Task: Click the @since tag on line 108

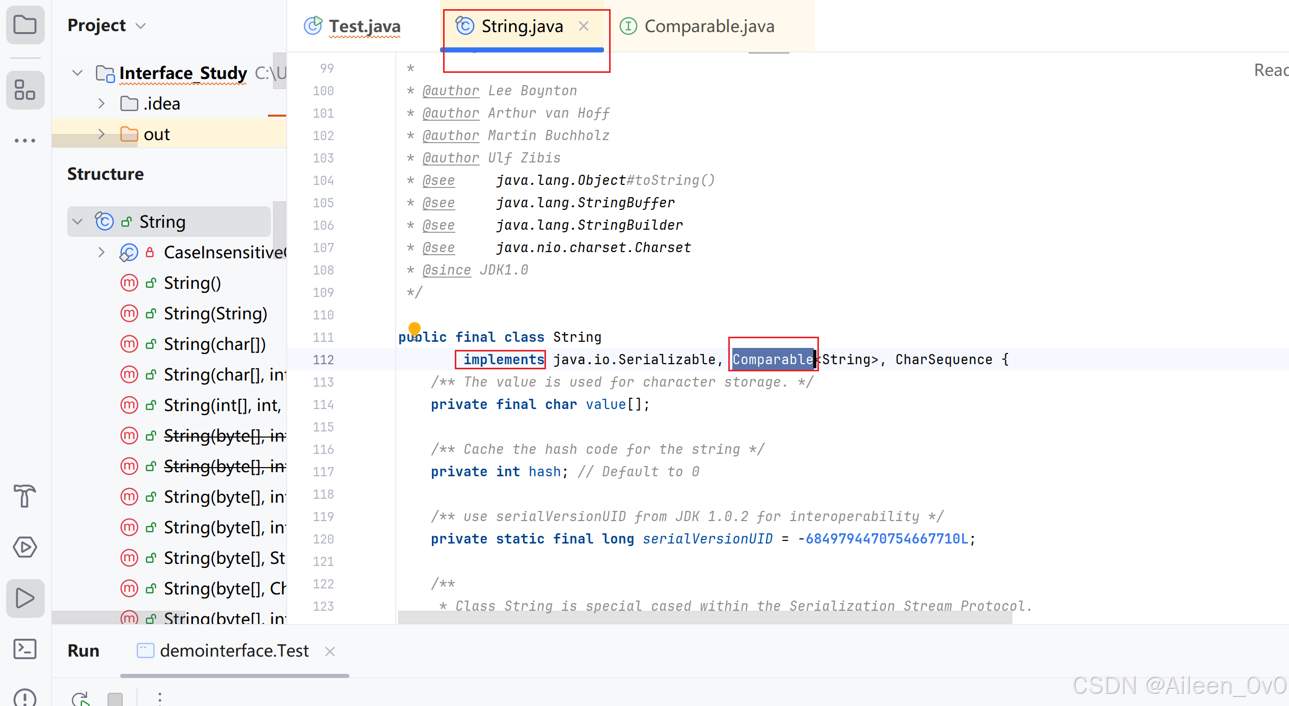Action: [447, 270]
